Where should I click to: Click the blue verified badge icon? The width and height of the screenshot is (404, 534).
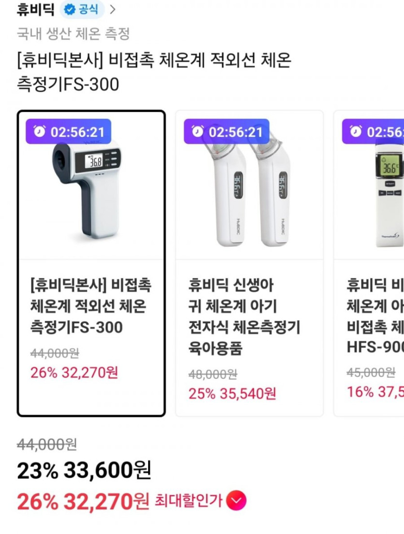click(x=70, y=9)
